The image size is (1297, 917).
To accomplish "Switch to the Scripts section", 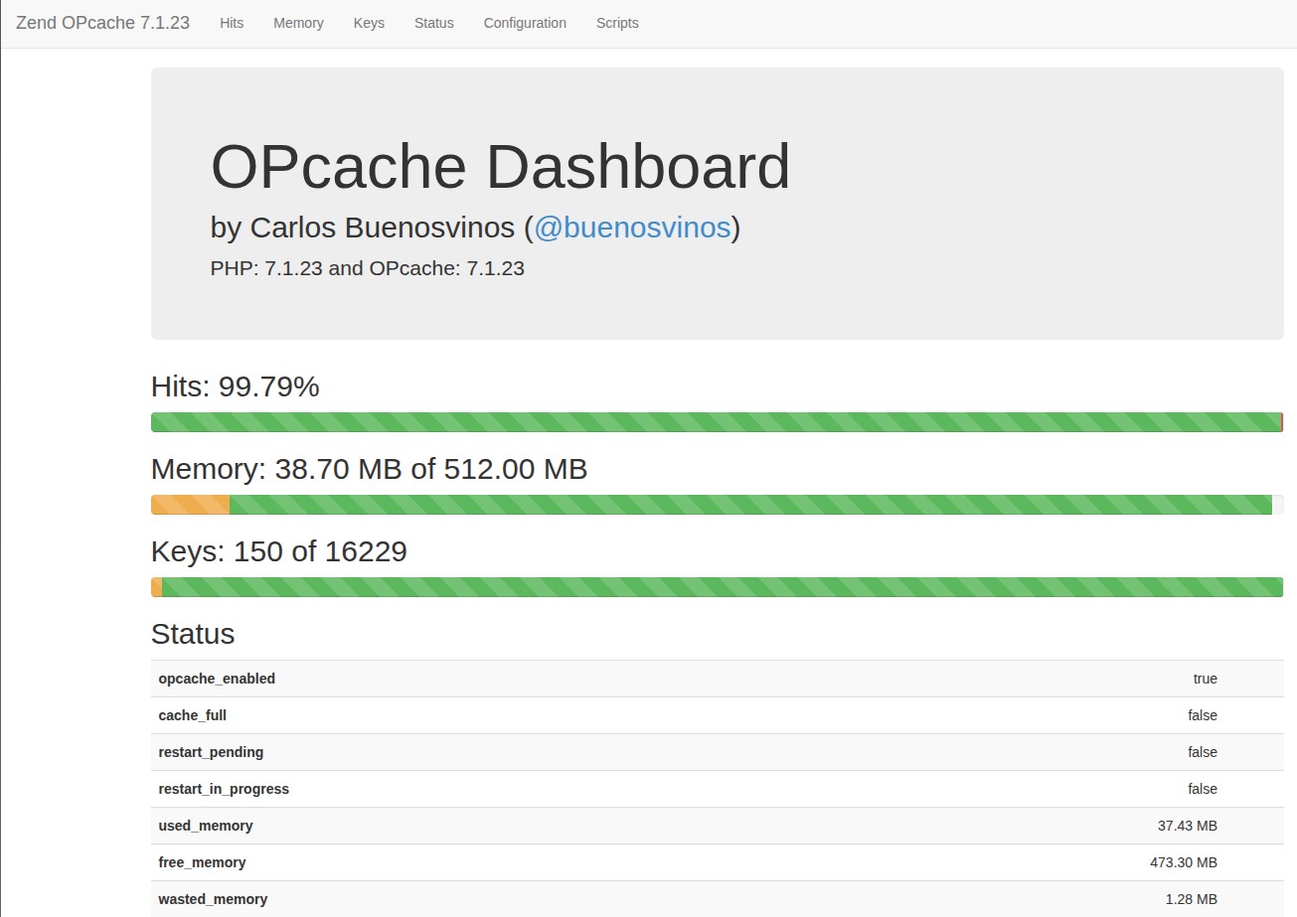I will pyautogui.click(x=617, y=23).
